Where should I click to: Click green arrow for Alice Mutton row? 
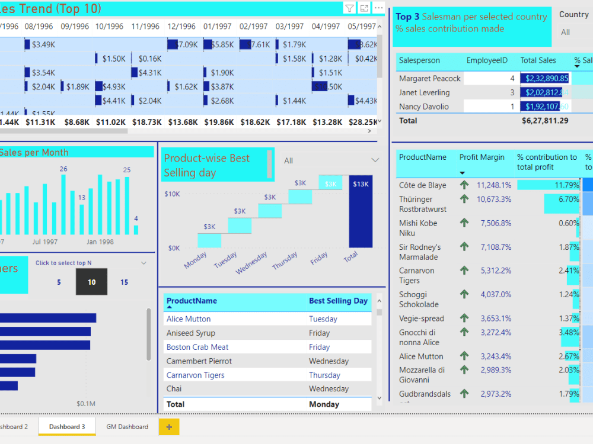click(x=464, y=356)
